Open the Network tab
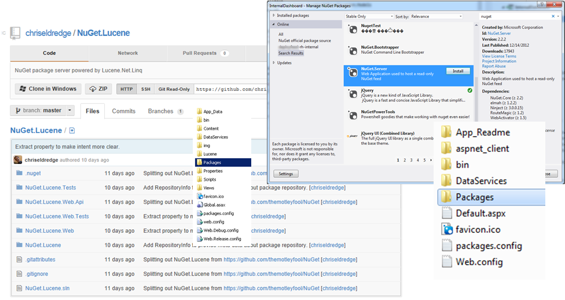 pos(128,53)
